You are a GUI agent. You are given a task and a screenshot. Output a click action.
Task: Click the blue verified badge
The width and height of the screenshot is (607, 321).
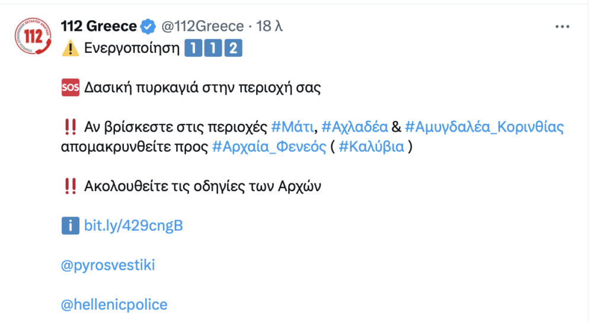(148, 26)
